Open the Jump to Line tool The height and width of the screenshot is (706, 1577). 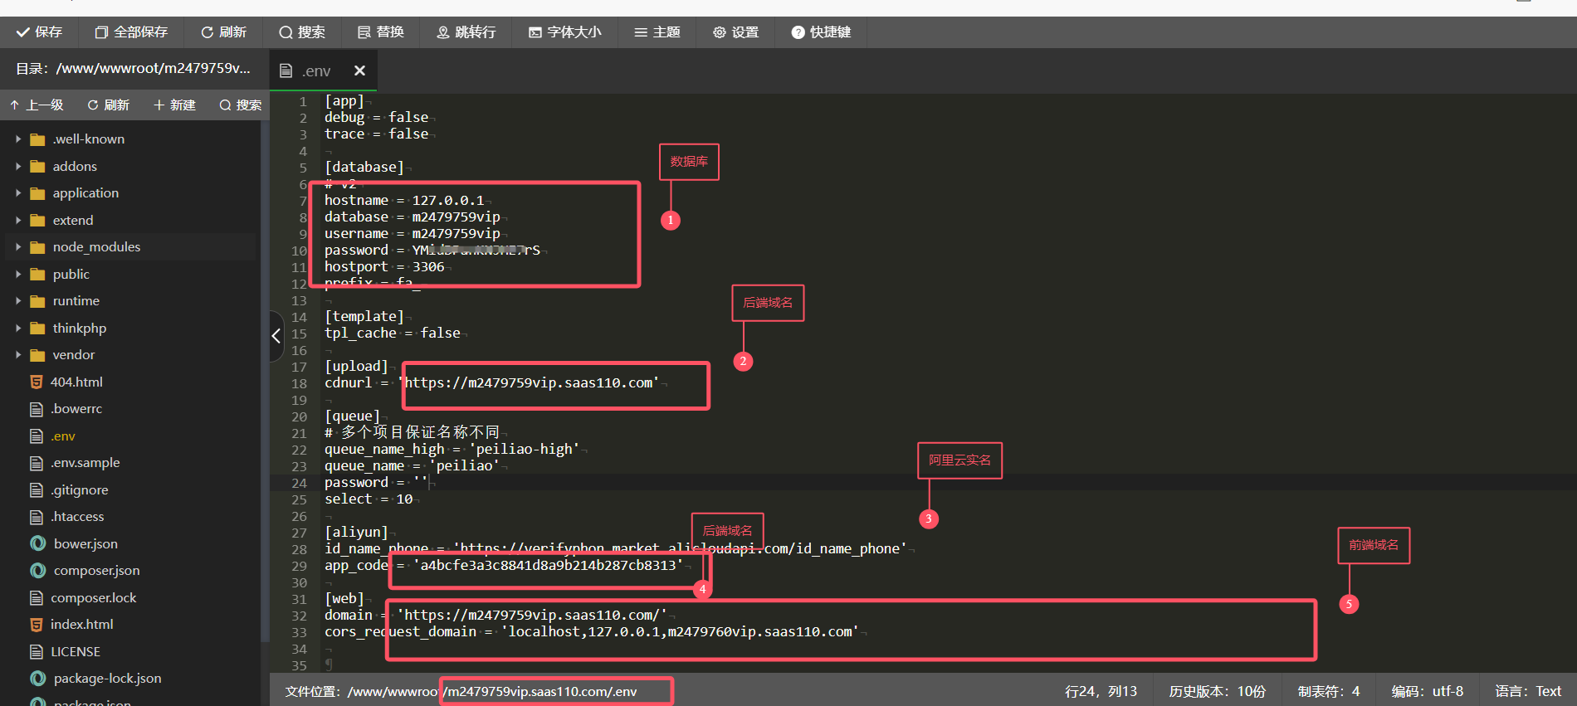466,32
